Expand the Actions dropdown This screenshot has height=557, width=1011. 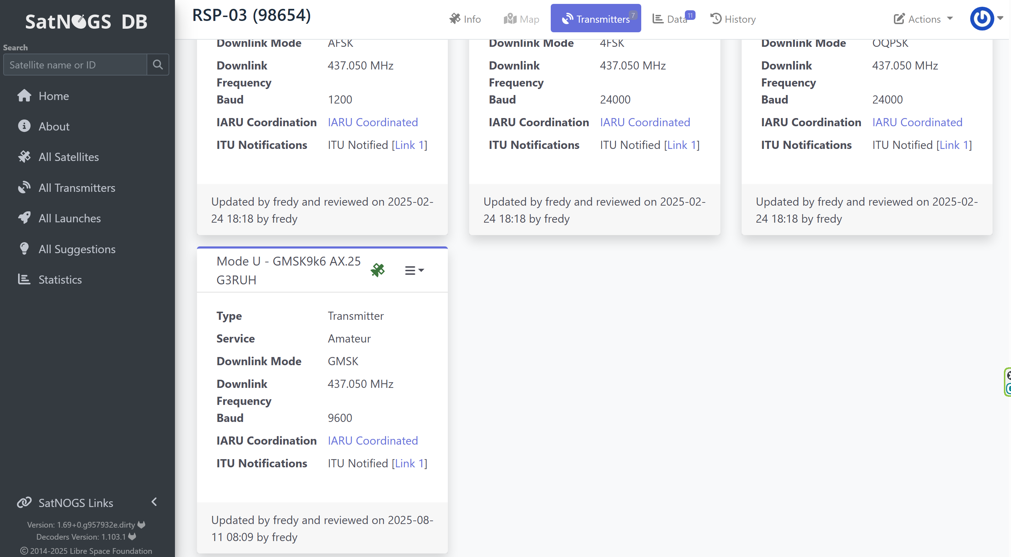[923, 19]
